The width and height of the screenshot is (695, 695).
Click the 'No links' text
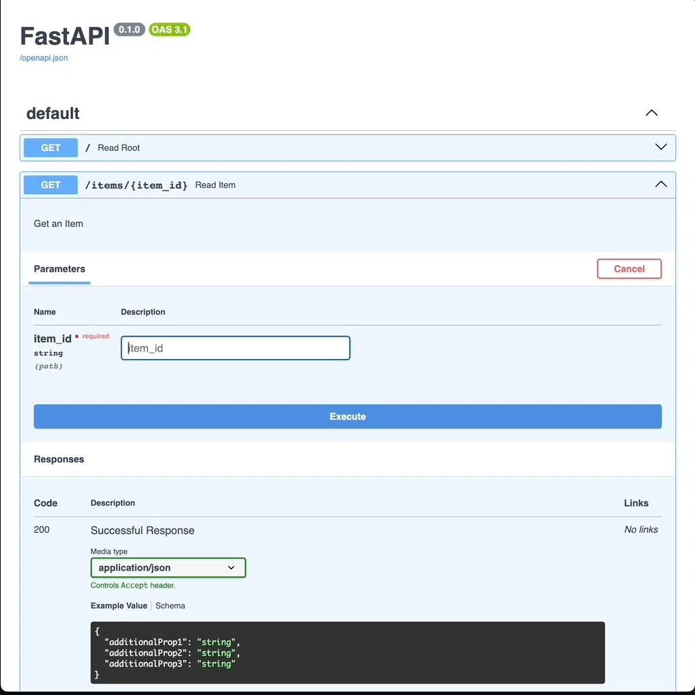[x=641, y=529]
